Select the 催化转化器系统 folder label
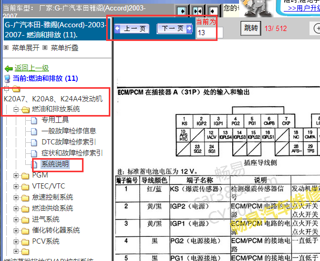 [x=56, y=230]
